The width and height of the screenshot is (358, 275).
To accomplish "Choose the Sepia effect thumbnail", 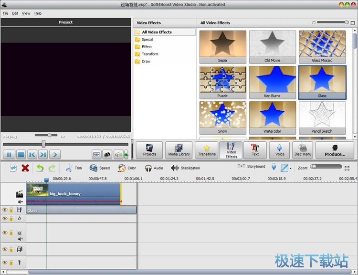I will pos(222,47).
